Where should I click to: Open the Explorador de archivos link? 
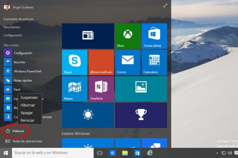pos(18,19)
